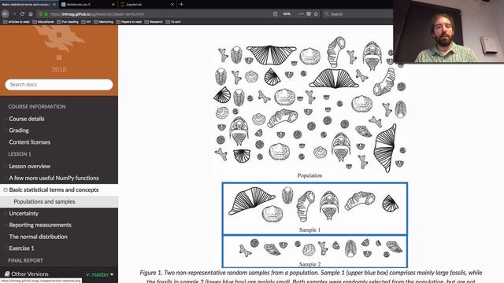Click the COURSE INFORMATION sidebar heading
This screenshot has width=504, height=283.
point(37,107)
